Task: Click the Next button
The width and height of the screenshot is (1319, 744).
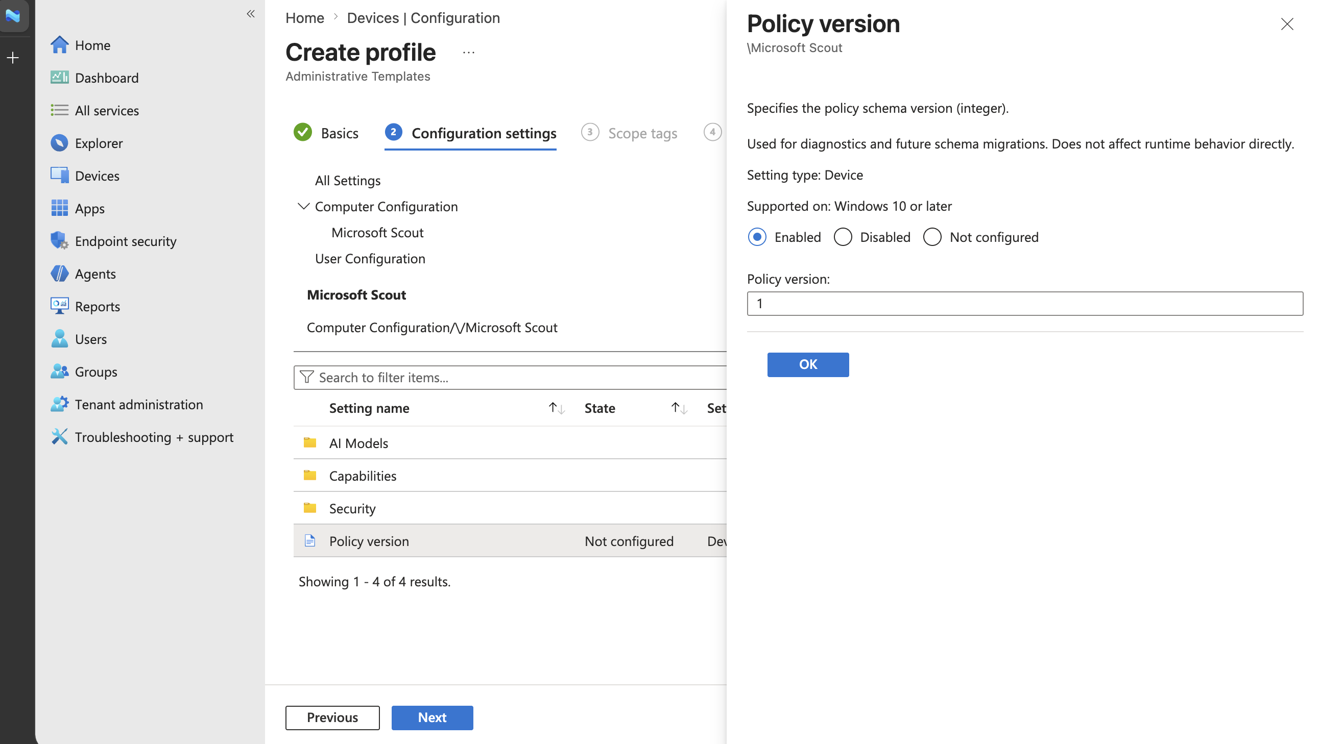Action: click(432, 717)
